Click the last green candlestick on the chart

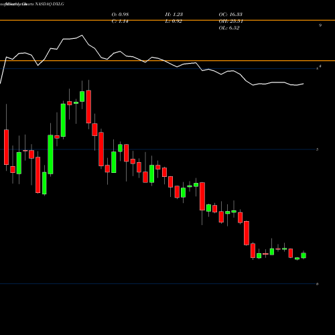click(304, 255)
